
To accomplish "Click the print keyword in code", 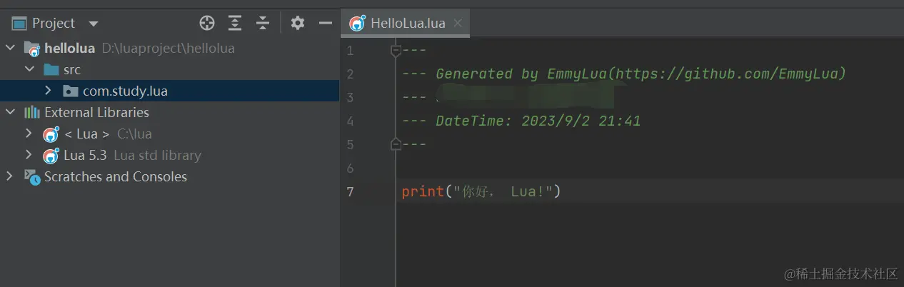I will [x=423, y=191].
